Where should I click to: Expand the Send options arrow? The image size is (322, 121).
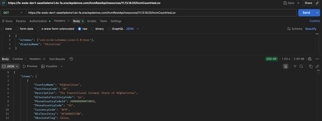click(317, 13)
